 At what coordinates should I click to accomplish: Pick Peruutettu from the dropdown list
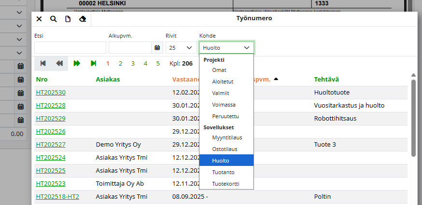tap(225, 116)
